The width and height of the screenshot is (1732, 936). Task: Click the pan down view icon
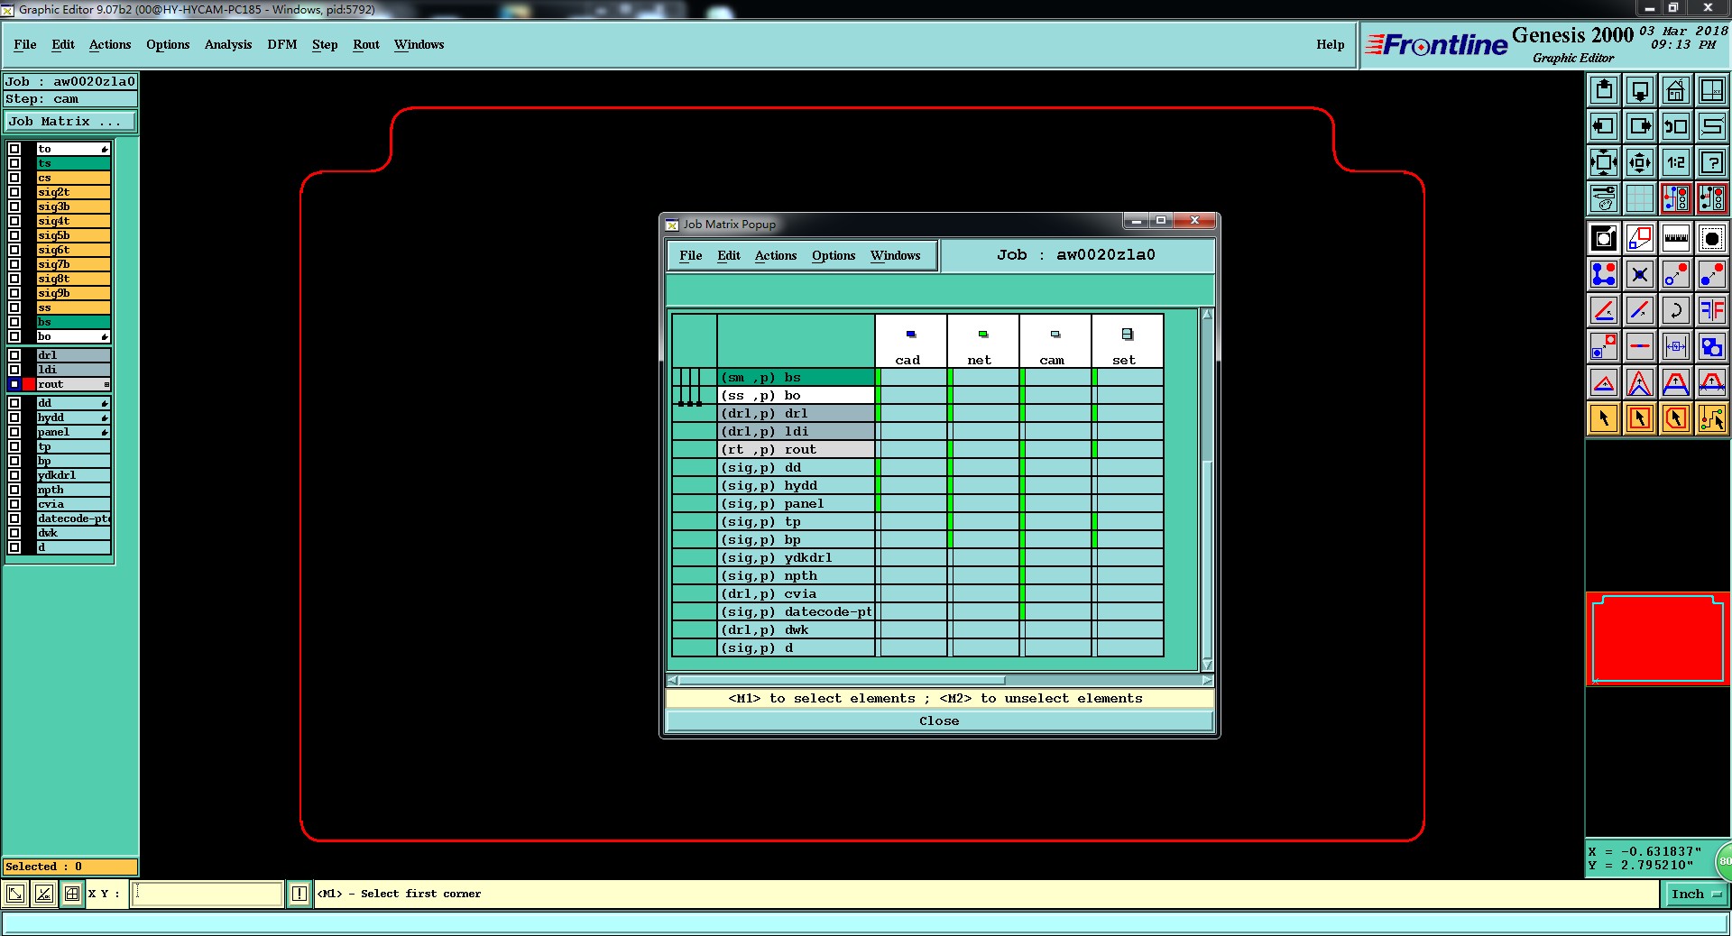click(1640, 90)
